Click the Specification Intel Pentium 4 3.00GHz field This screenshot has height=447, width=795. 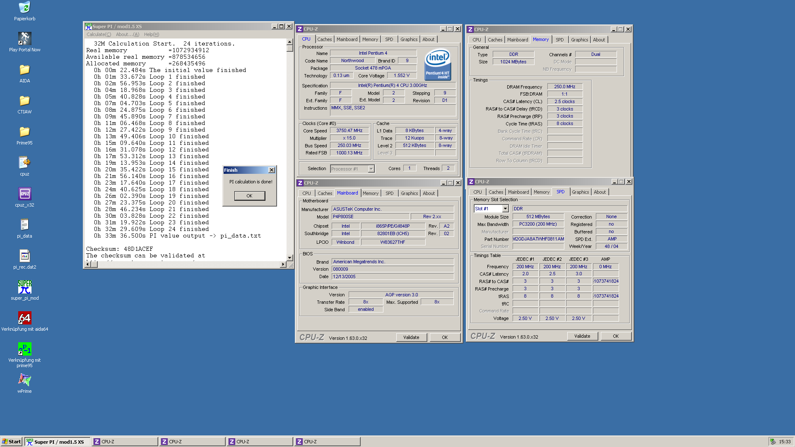(393, 86)
